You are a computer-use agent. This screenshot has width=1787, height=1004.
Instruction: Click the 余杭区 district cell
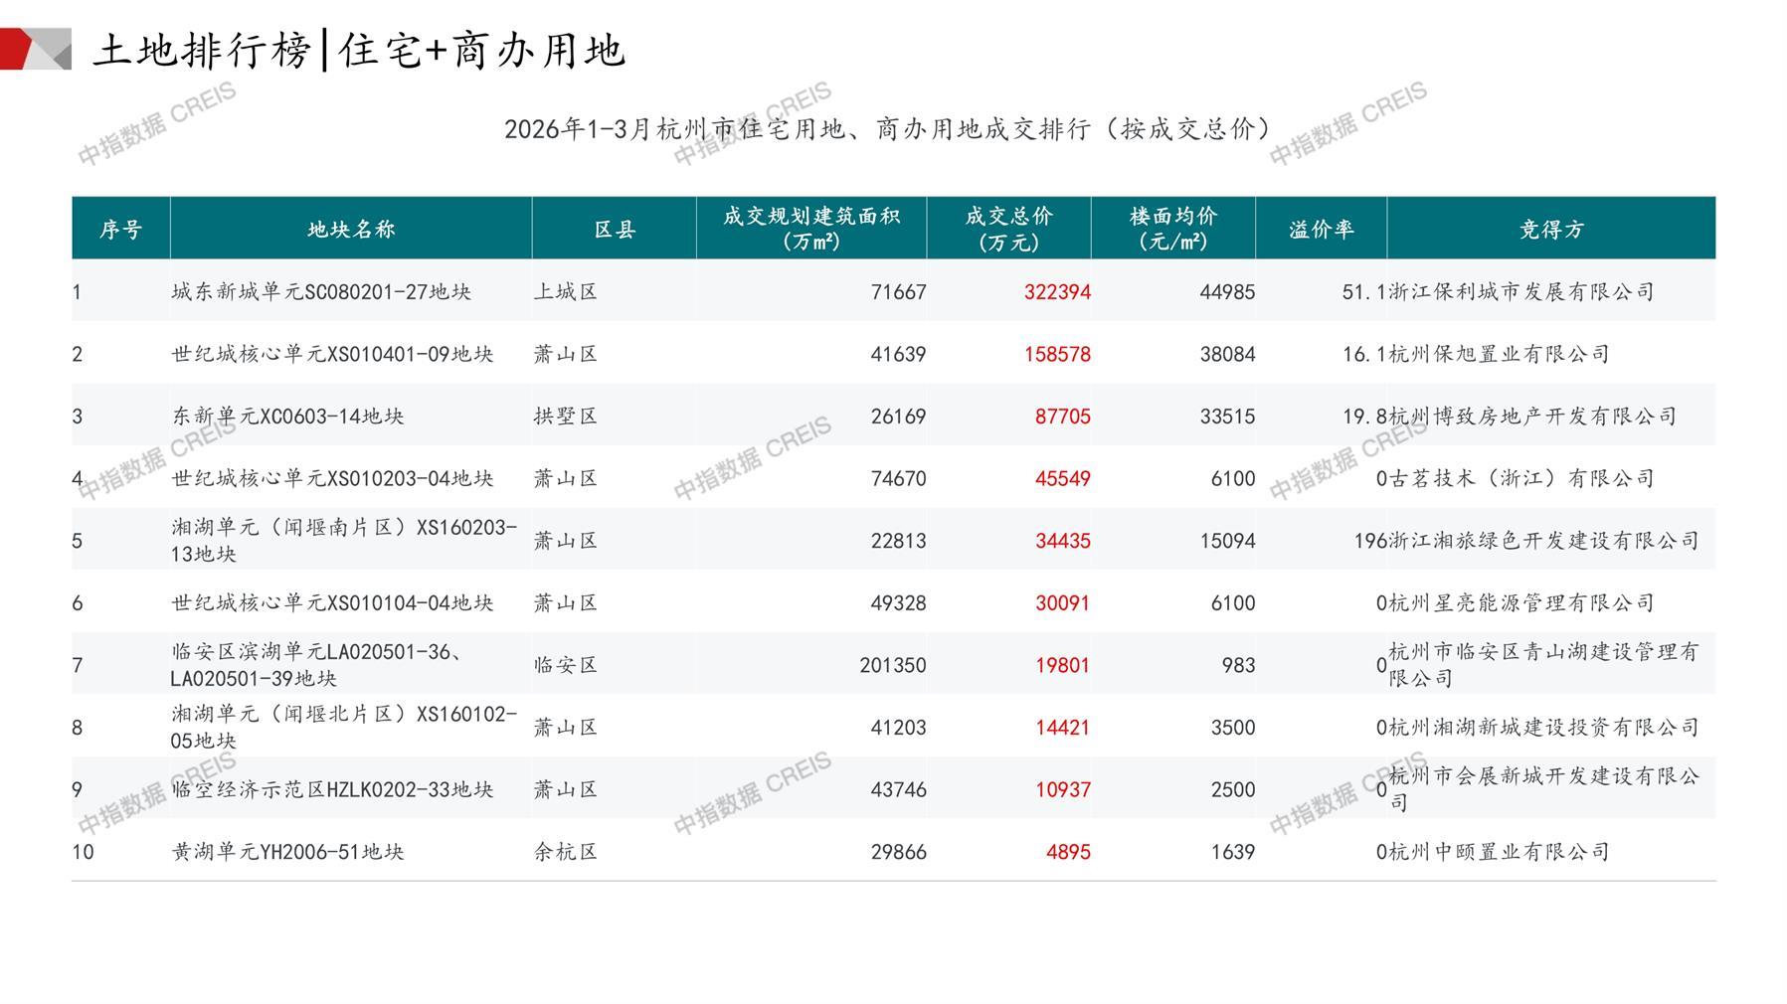566,852
